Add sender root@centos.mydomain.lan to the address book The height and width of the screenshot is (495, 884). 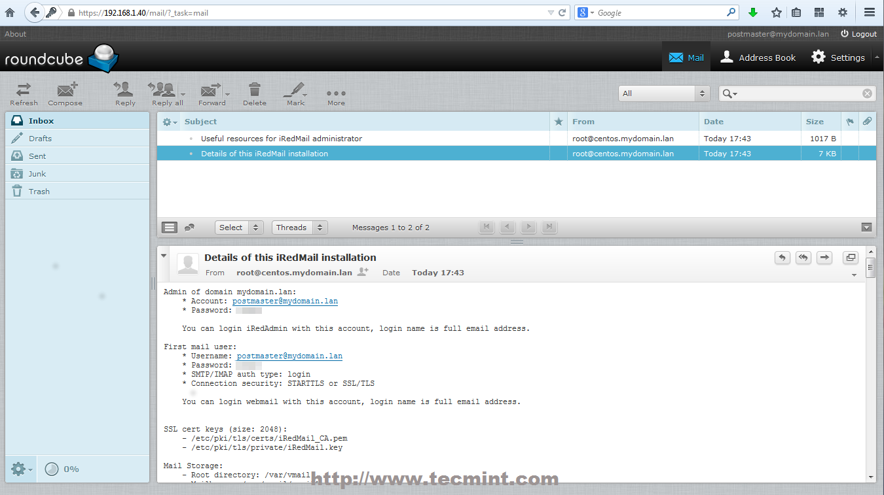[363, 271]
